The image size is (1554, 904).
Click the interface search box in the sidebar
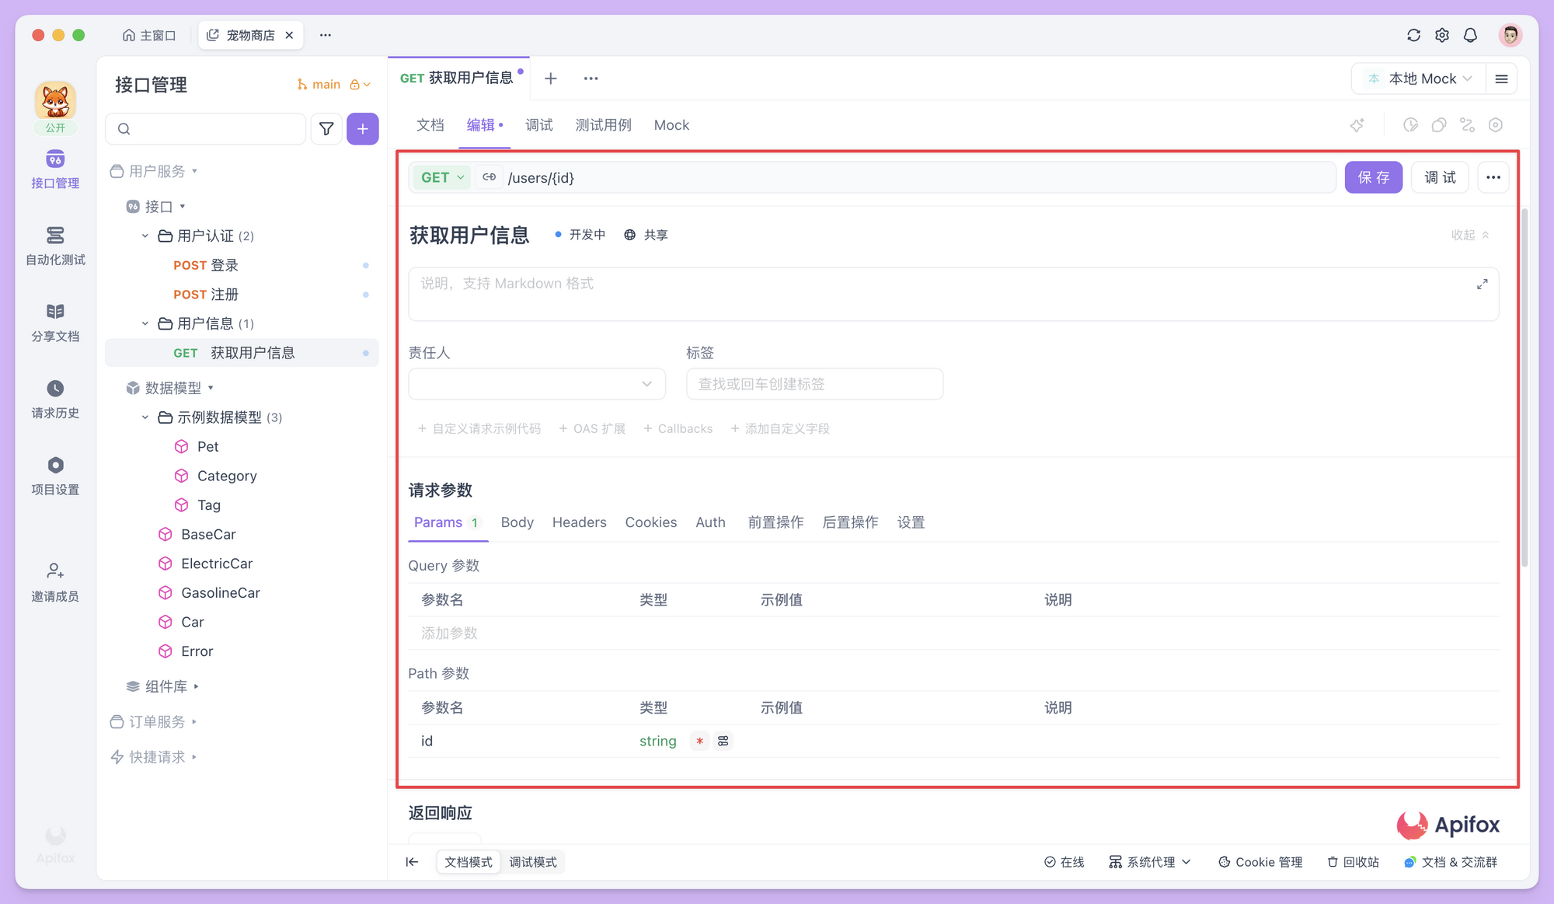point(205,128)
